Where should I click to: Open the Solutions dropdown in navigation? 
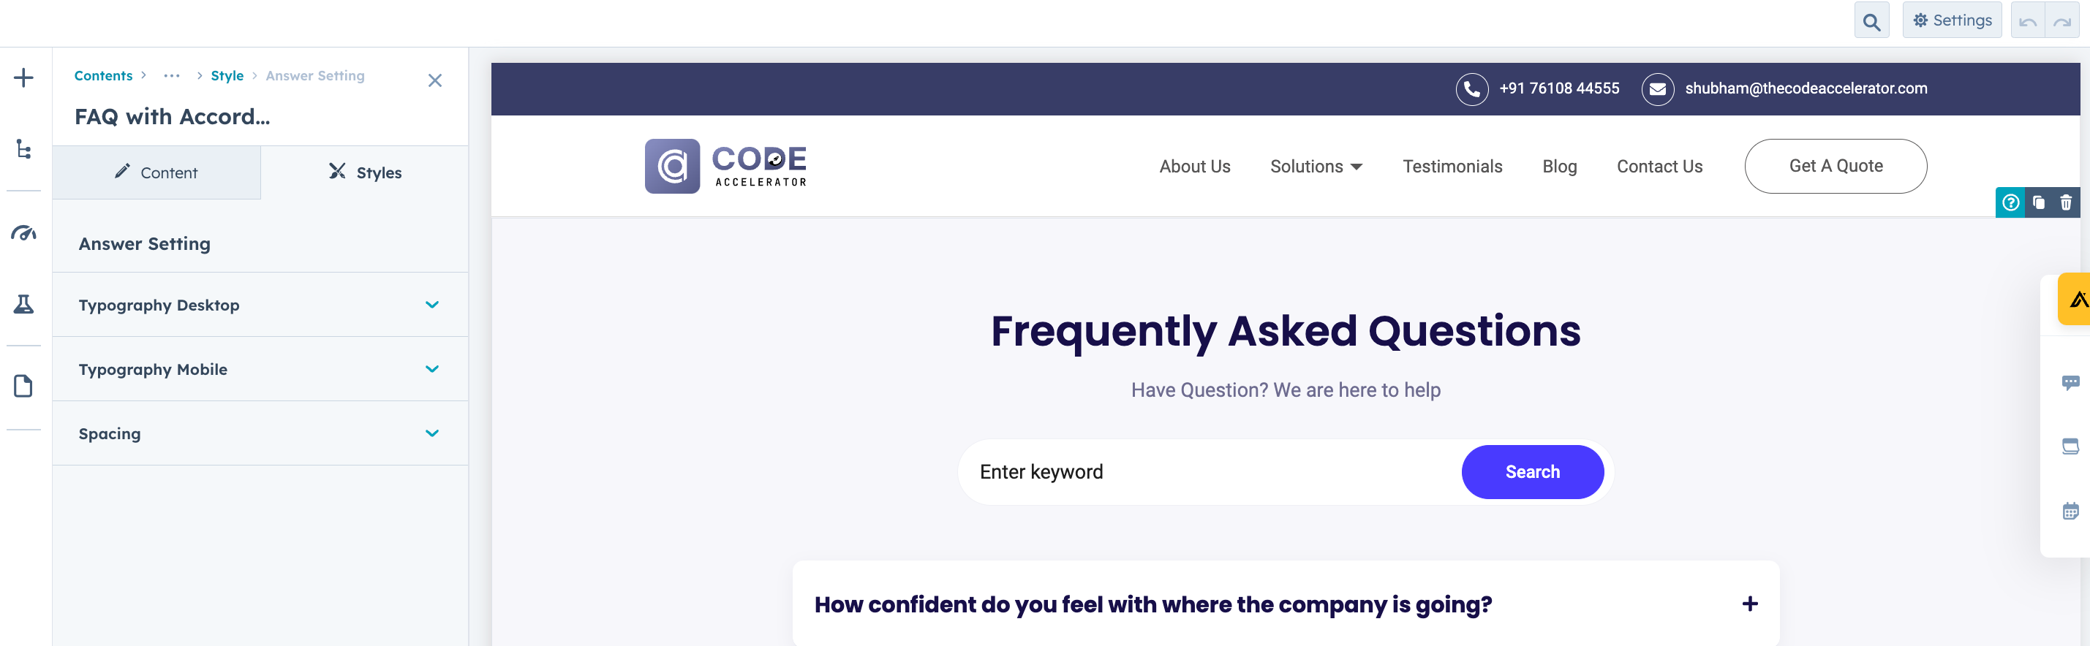[1315, 166]
